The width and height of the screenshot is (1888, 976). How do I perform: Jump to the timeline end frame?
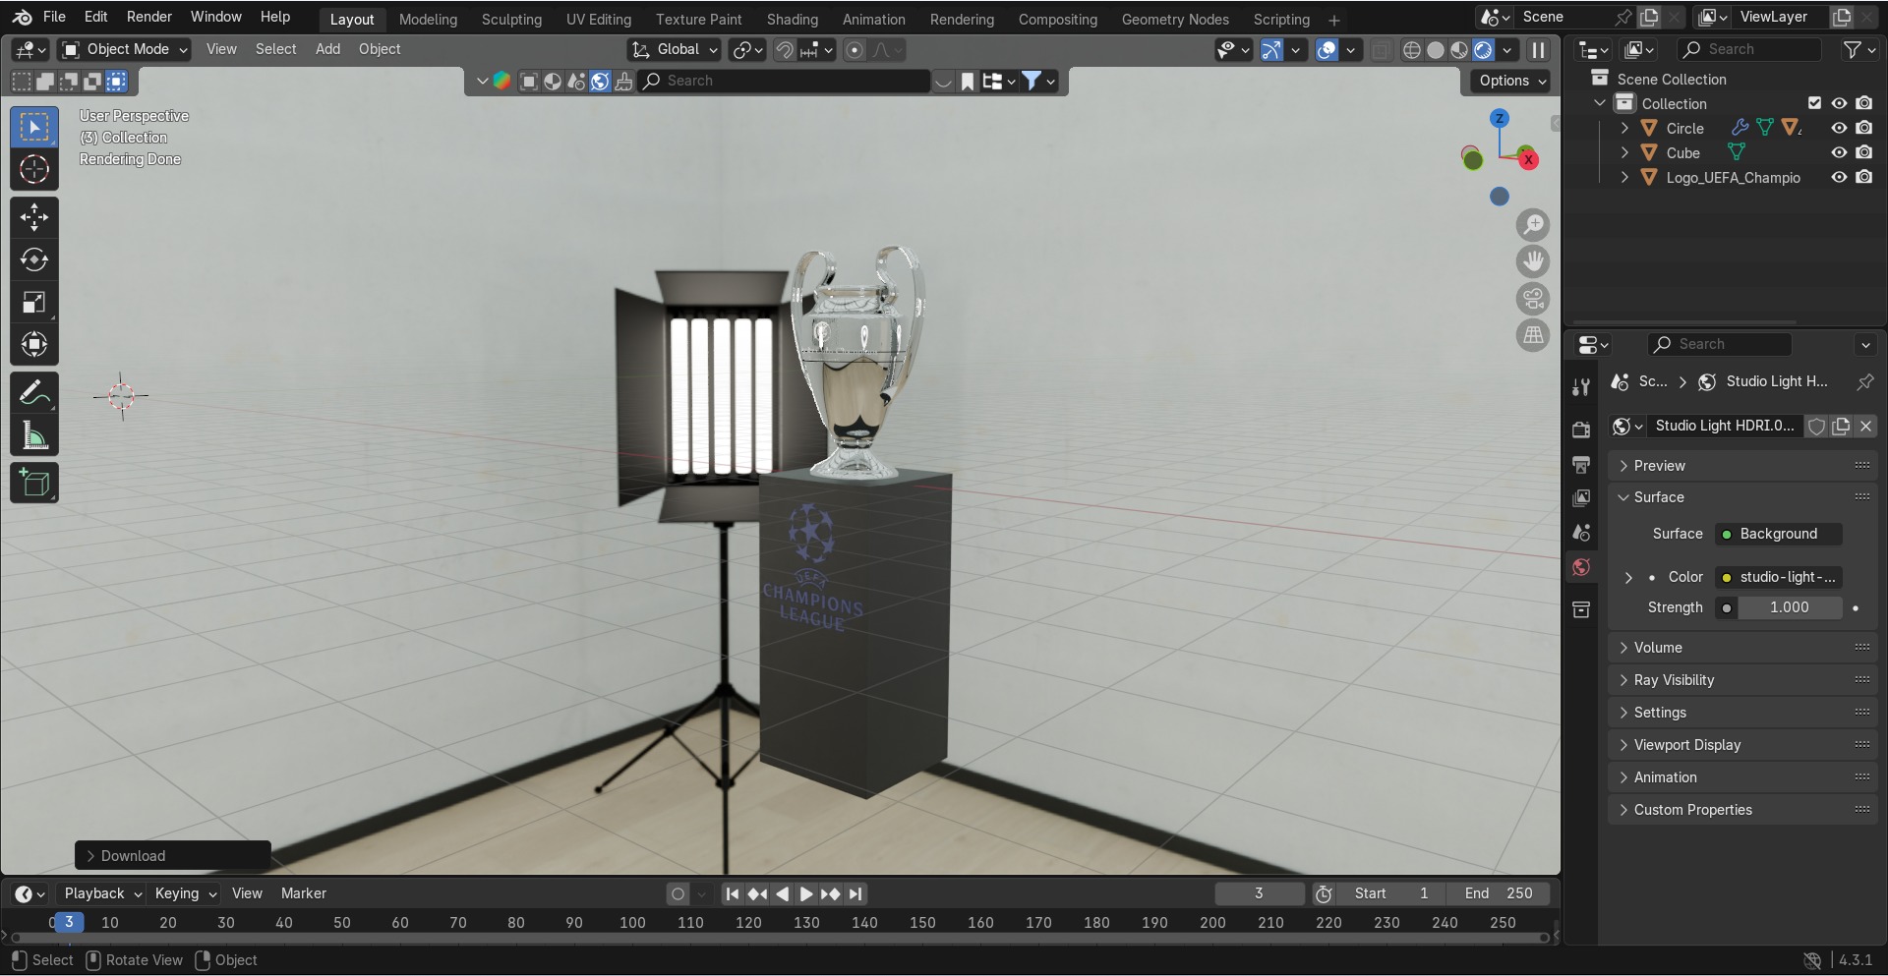coord(855,894)
